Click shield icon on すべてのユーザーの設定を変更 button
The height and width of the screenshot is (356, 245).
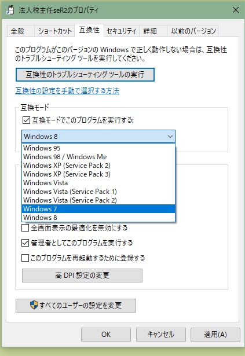[x=34, y=305]
